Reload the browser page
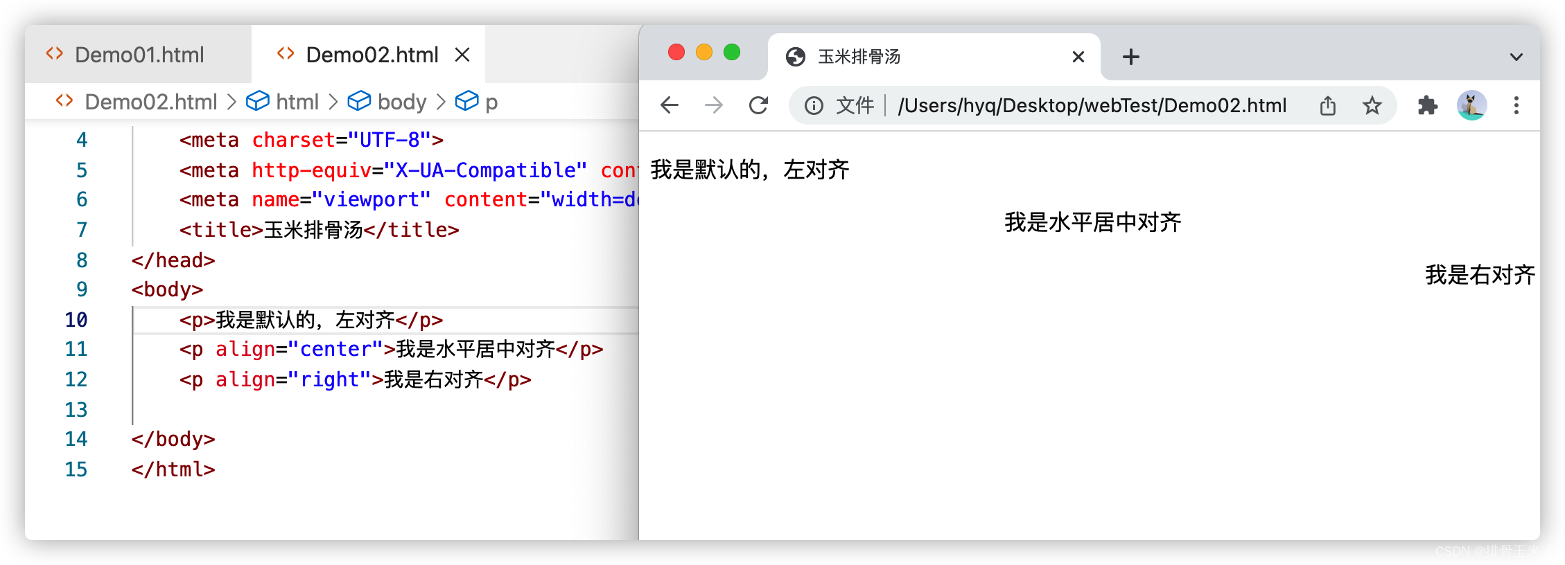The image size is (1565, 565). 758,105
